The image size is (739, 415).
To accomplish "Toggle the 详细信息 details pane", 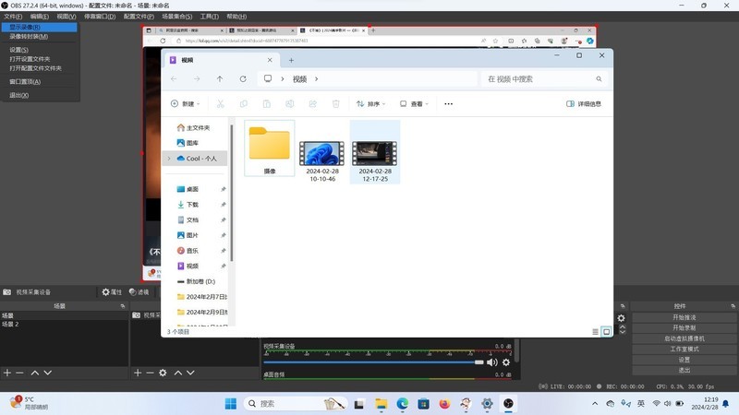I will [x=584, y=104].
